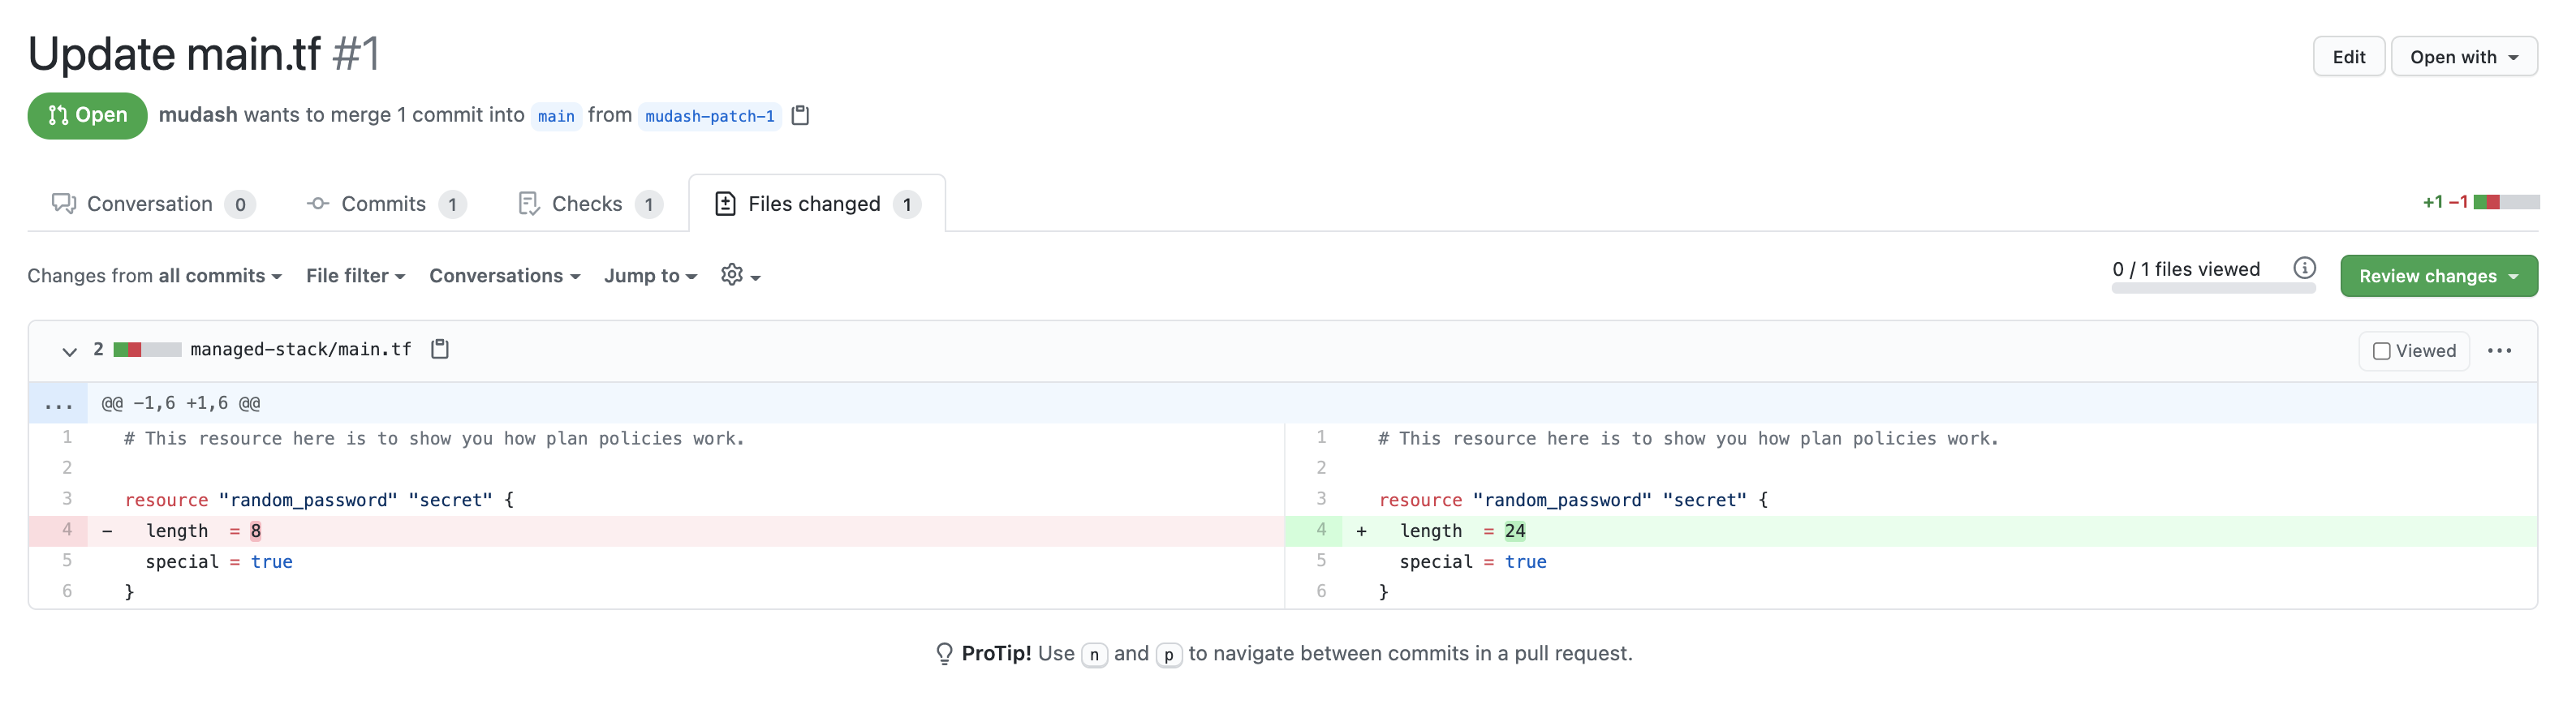
Task: Click the Edit title button
Action: point(2348,57)
